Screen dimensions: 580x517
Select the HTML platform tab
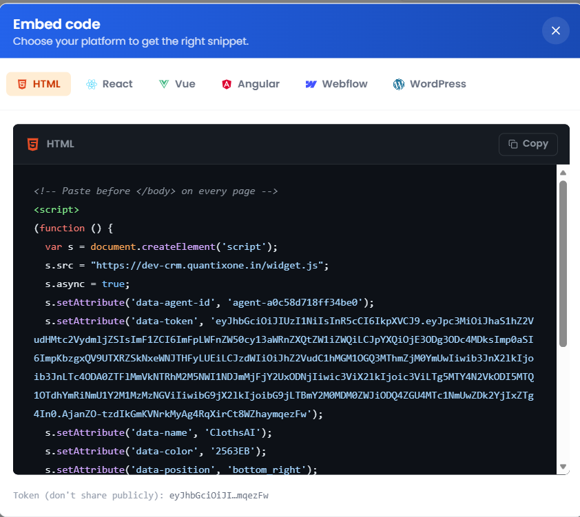39,84
